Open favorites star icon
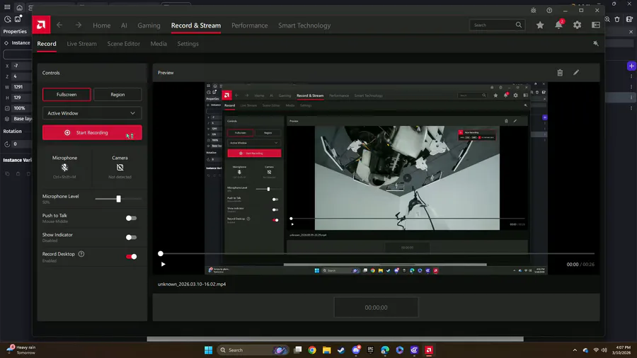This screenshot has height=358, width=637. click(x=540, y=25)
